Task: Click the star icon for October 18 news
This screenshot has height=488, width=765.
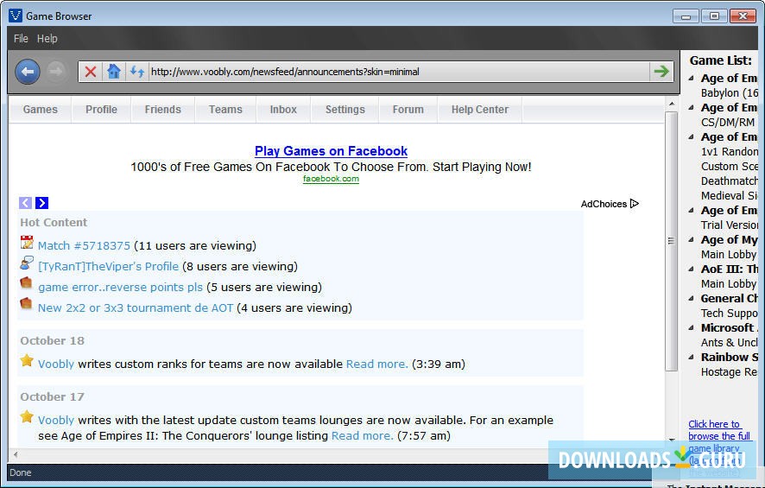Action: click(27, 361)
